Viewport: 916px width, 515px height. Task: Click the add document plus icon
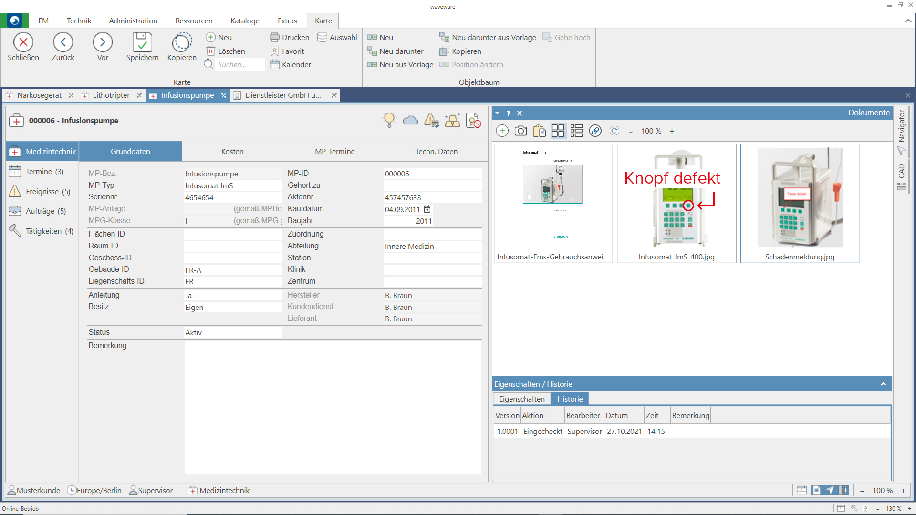pos(502,131)
